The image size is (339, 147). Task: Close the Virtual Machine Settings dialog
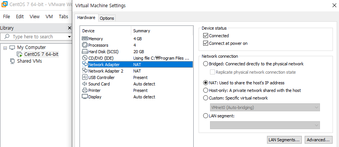pyautogui.click(x=334, y=6)
